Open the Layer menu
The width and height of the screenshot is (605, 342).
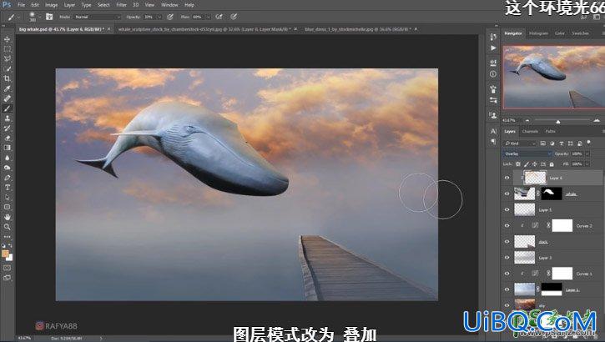[x=69, y=5]
